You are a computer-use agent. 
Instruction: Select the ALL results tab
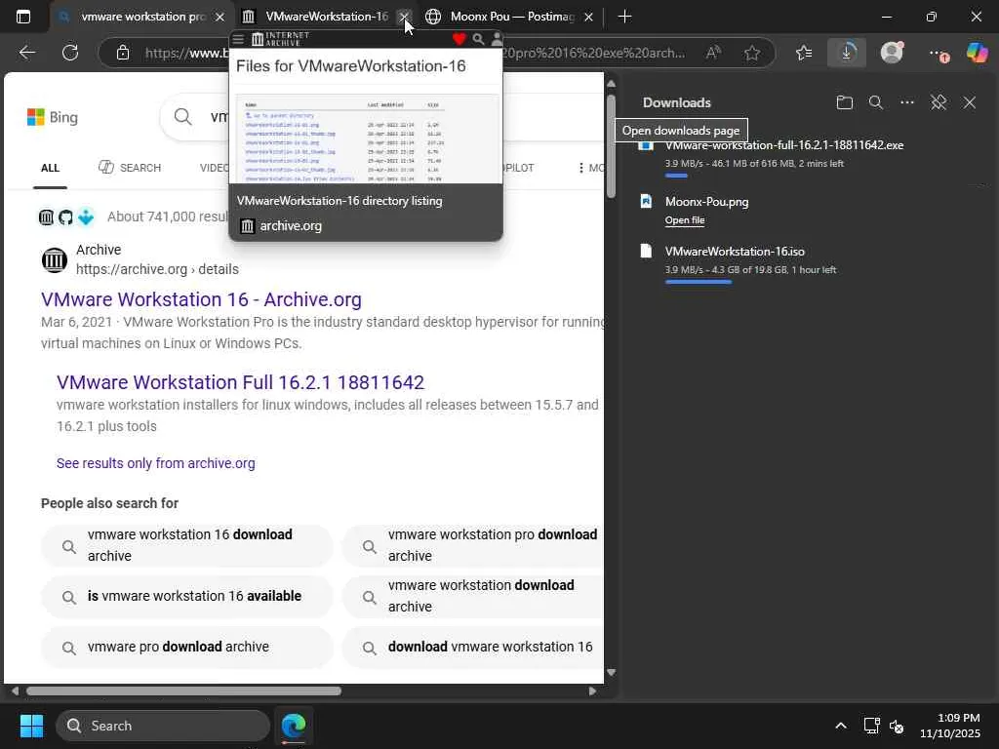pos(50,168)
